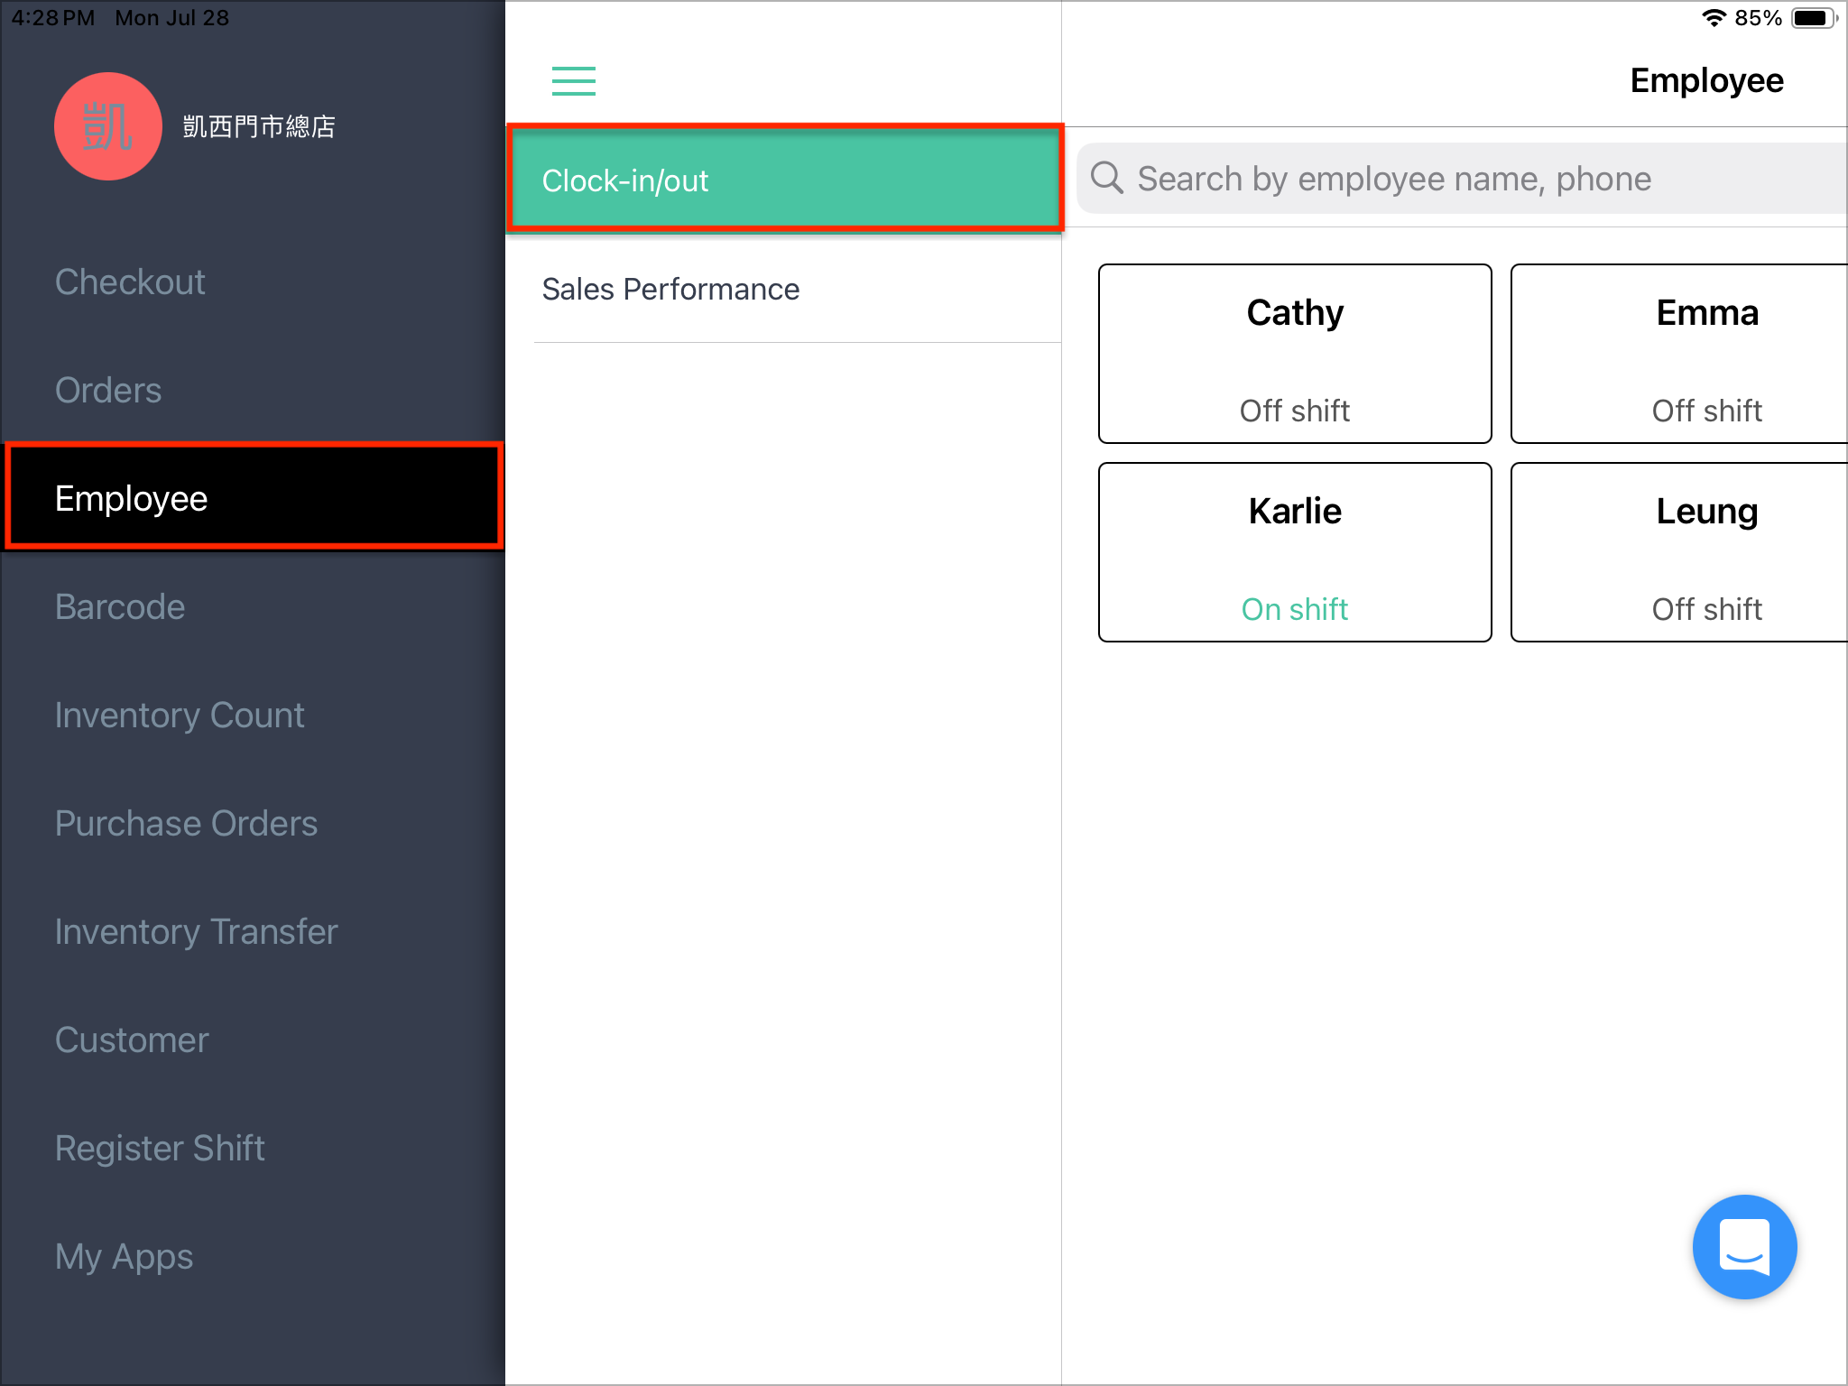Tap the Mon Jul 28 date
The width and height of the screenshot is (1848, 1386).
(x=172, y=18)
